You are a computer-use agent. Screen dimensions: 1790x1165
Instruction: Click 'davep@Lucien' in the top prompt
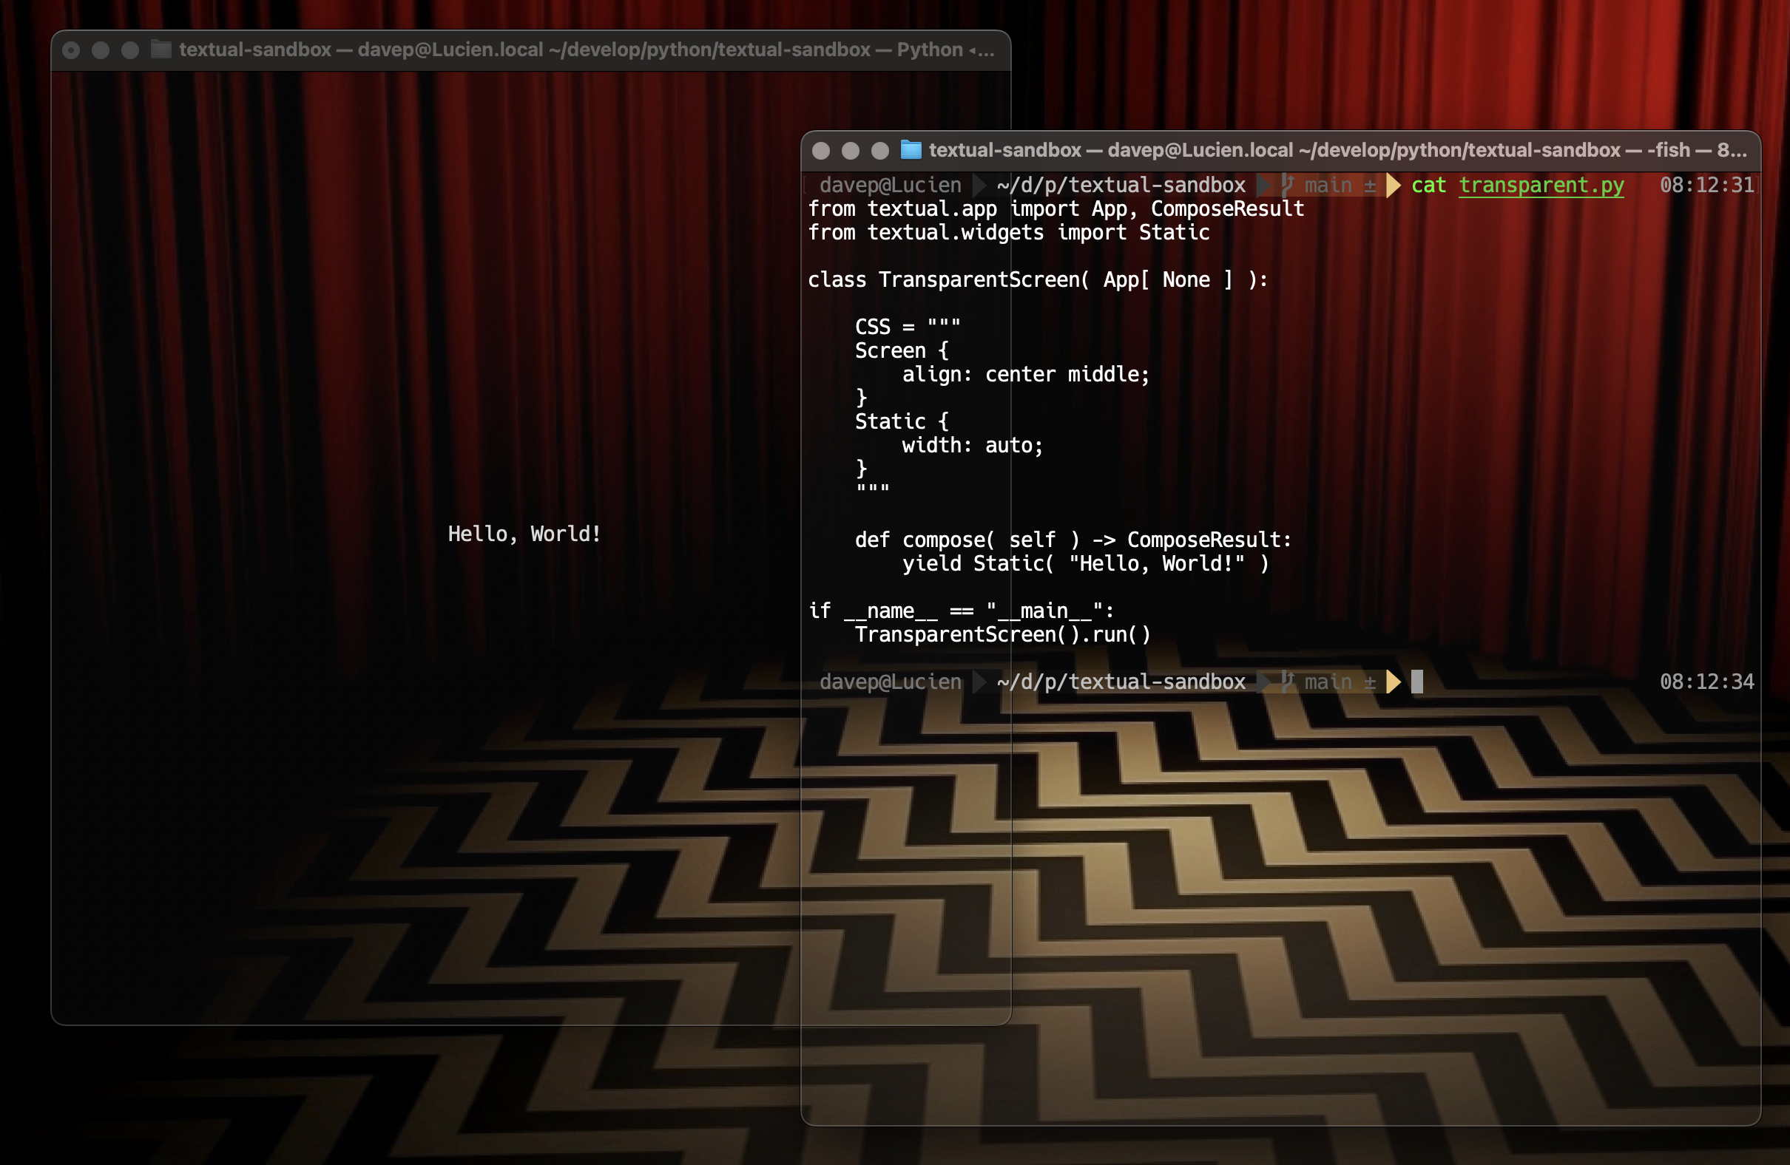tap(891, 186)
